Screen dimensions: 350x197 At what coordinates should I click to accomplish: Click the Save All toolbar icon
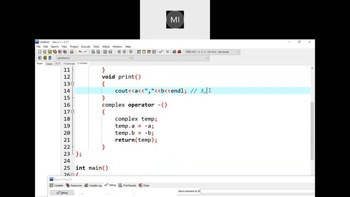pyautogui.click(x=55, y=52)
